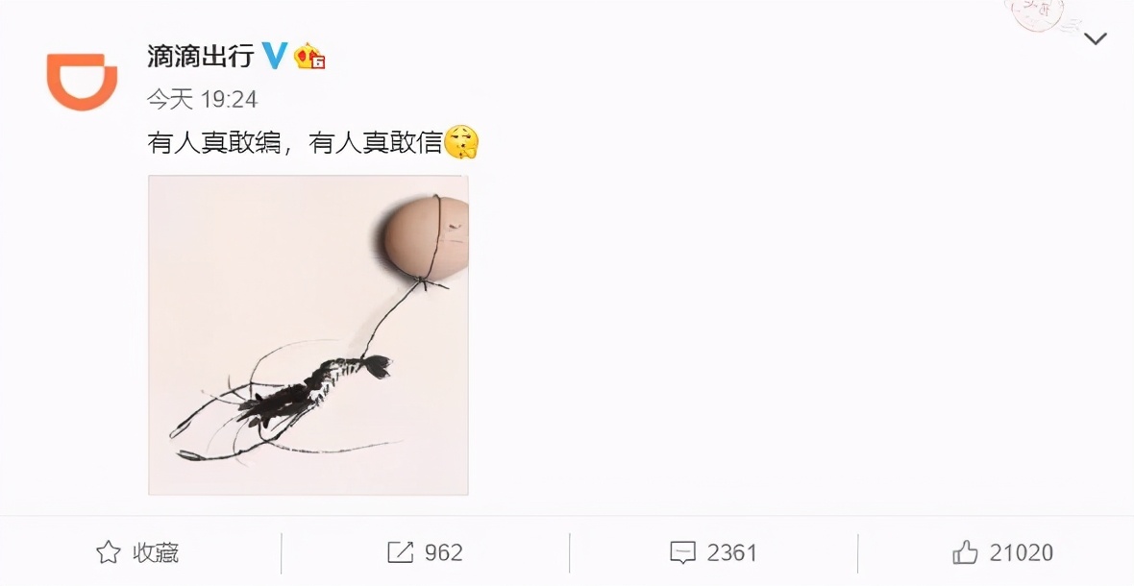Click the repost share icon
This screenshot has height=586, width=1134.
[x=401, y=552]
